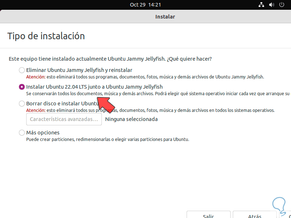This screenshot has height=218, width=291.
Task: Click the Instalar window title
Action: tap(165, 17)
